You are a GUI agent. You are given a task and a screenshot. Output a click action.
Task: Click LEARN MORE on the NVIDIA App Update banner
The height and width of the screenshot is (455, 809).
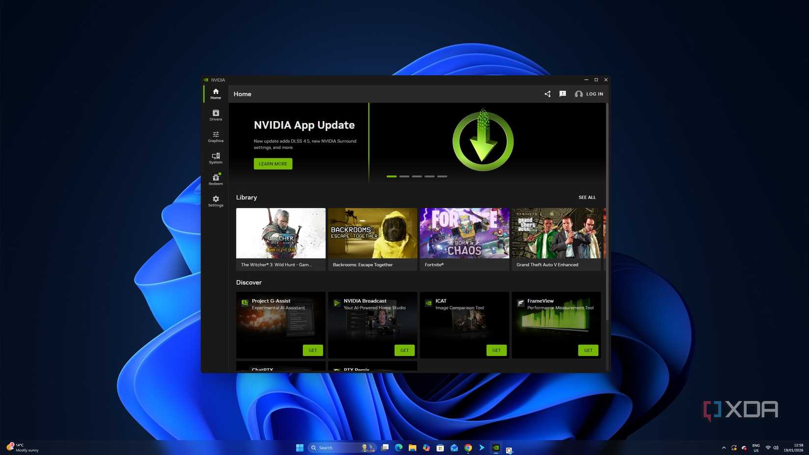click(273, 164)
